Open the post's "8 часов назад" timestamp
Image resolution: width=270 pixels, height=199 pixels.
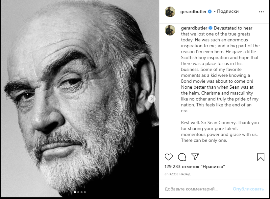pyautogui.click(x=177, y=174)
